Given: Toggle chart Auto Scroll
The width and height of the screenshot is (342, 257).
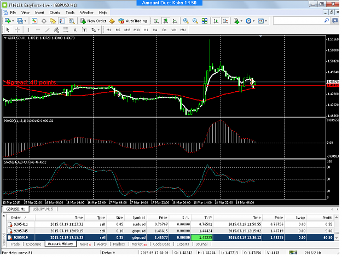Looking at the screenshot, I should 216,21.
